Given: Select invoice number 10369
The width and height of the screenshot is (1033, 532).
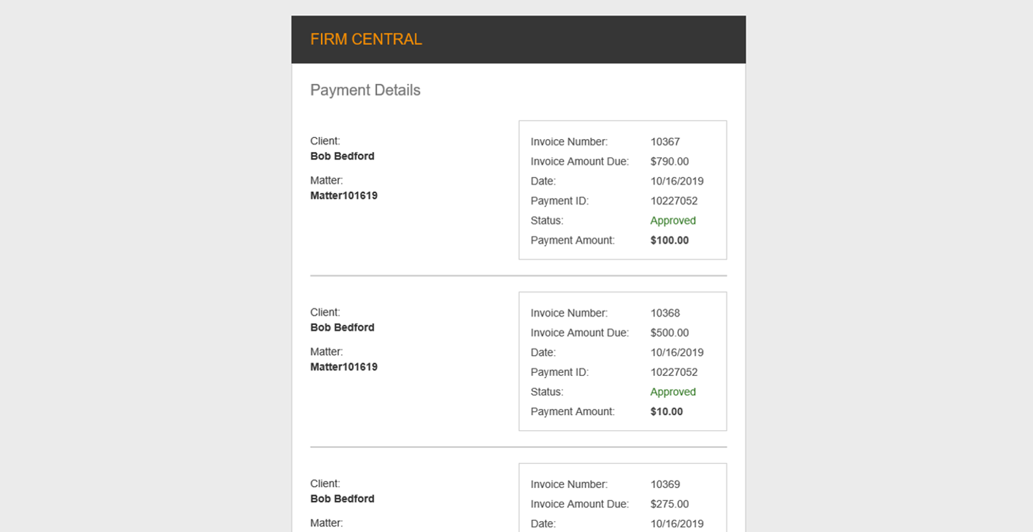Looking at the screenshot, I should (x=665, y=485).
